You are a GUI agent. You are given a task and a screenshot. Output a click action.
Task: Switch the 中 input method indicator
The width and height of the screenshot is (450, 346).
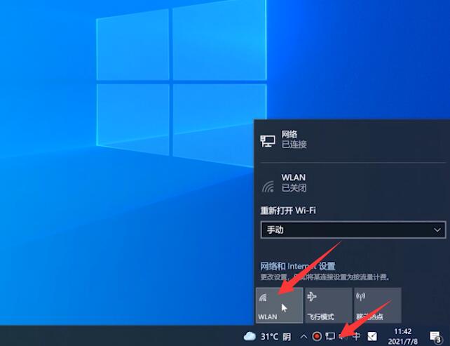pyautogui.click(x=357, y=336)
